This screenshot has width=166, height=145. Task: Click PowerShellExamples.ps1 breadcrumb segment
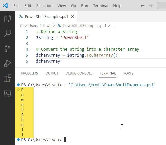[x=84, y=25]
